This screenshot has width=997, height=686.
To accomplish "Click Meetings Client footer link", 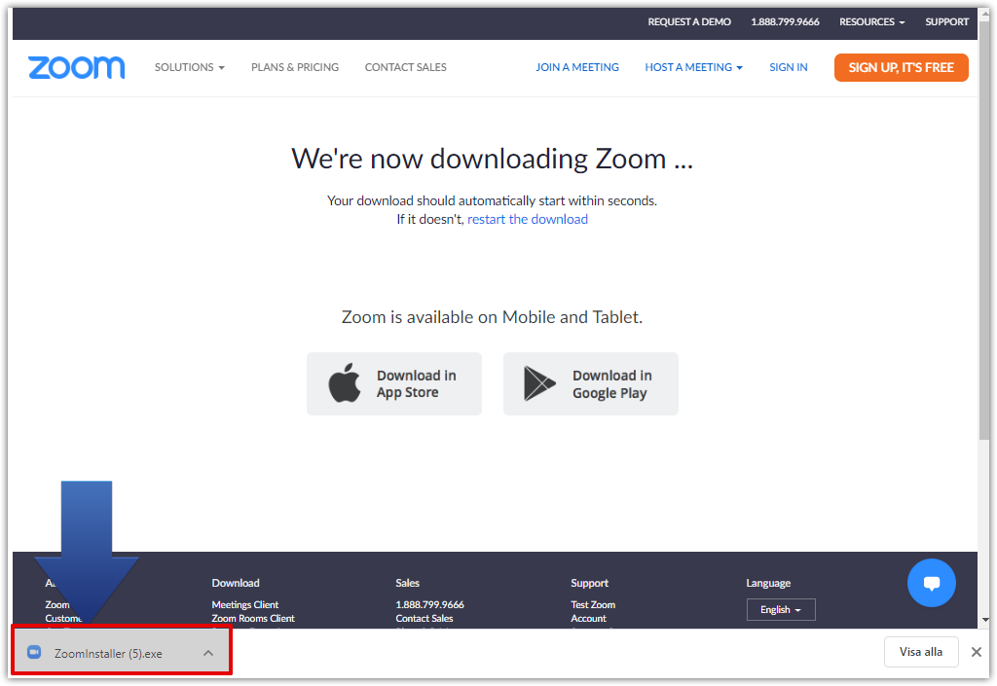I will point(244,604).
